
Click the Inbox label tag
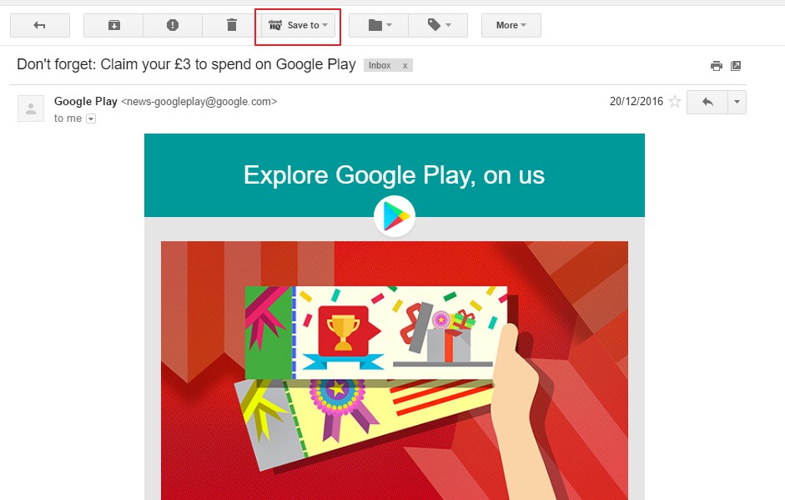380,66
